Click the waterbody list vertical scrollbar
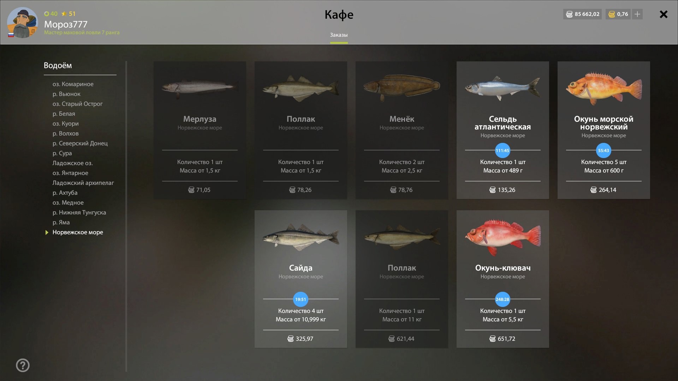 tap(126, 216)
